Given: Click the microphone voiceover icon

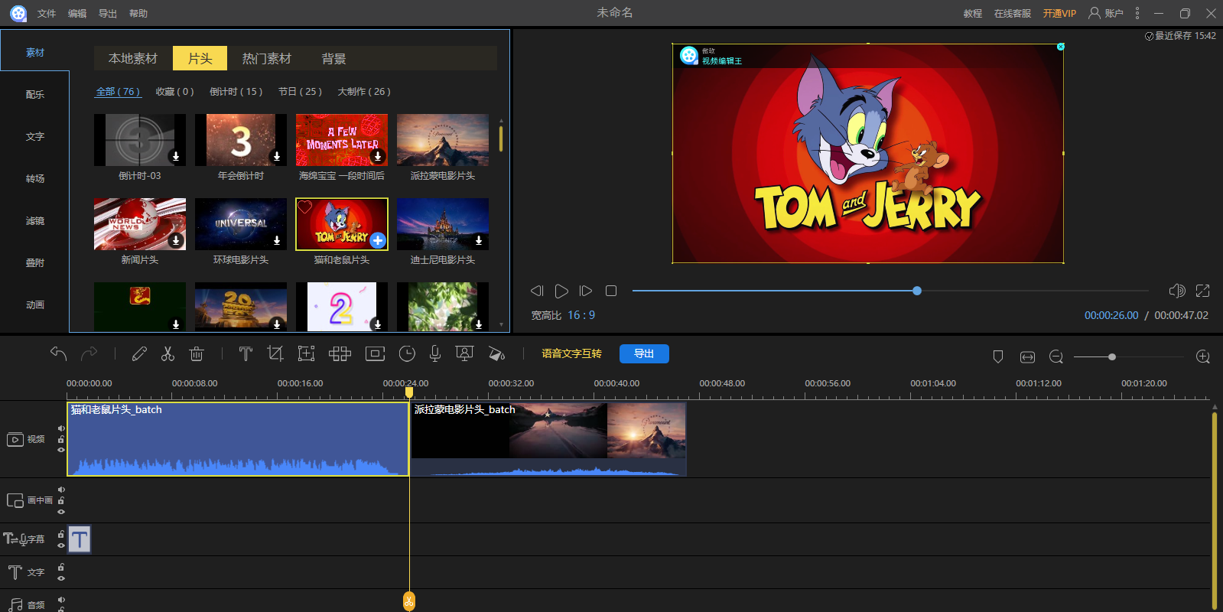Looking at the screenshot, I should [x=434, y=353].
